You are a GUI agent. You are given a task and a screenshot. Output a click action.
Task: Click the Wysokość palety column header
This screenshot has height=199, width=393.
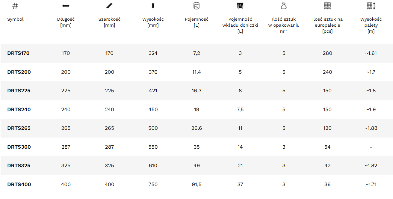[x=371, y=25]
